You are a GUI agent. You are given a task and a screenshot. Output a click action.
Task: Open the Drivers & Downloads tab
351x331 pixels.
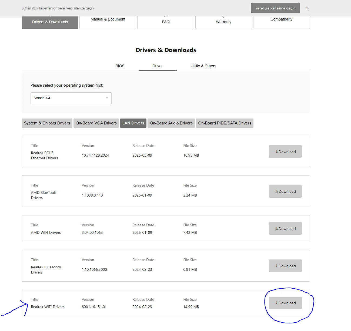click(x=50, y=22)
